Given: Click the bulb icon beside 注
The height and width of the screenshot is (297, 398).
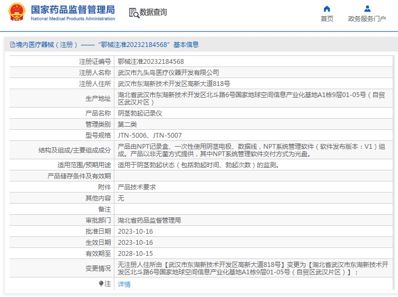Looking at the screenshot, I should [101, 283].
